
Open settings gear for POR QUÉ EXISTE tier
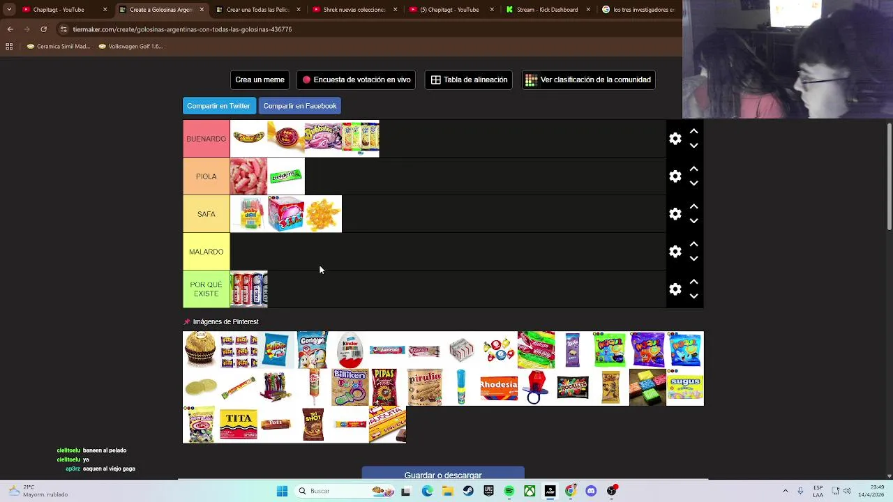675,289
